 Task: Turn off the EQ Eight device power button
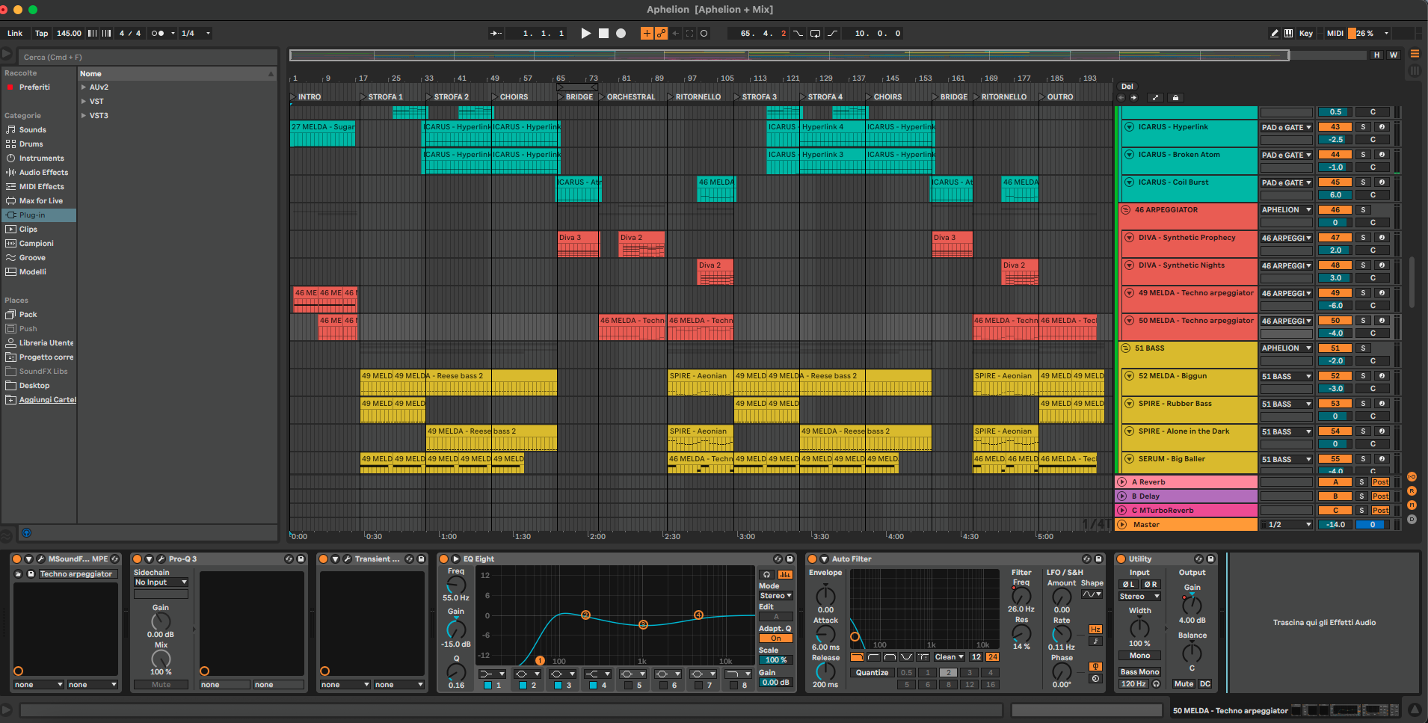(x=444, y=559)
